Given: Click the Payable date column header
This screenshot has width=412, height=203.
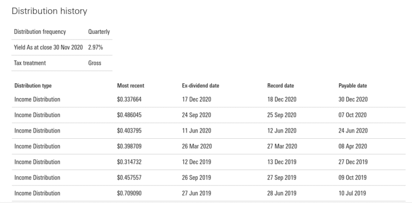Looking at the screenshot, I should point(353,86).
